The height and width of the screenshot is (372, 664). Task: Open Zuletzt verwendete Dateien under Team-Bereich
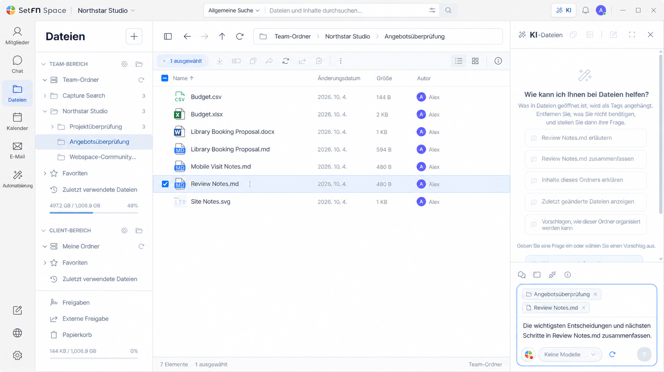tap(94, 190)
